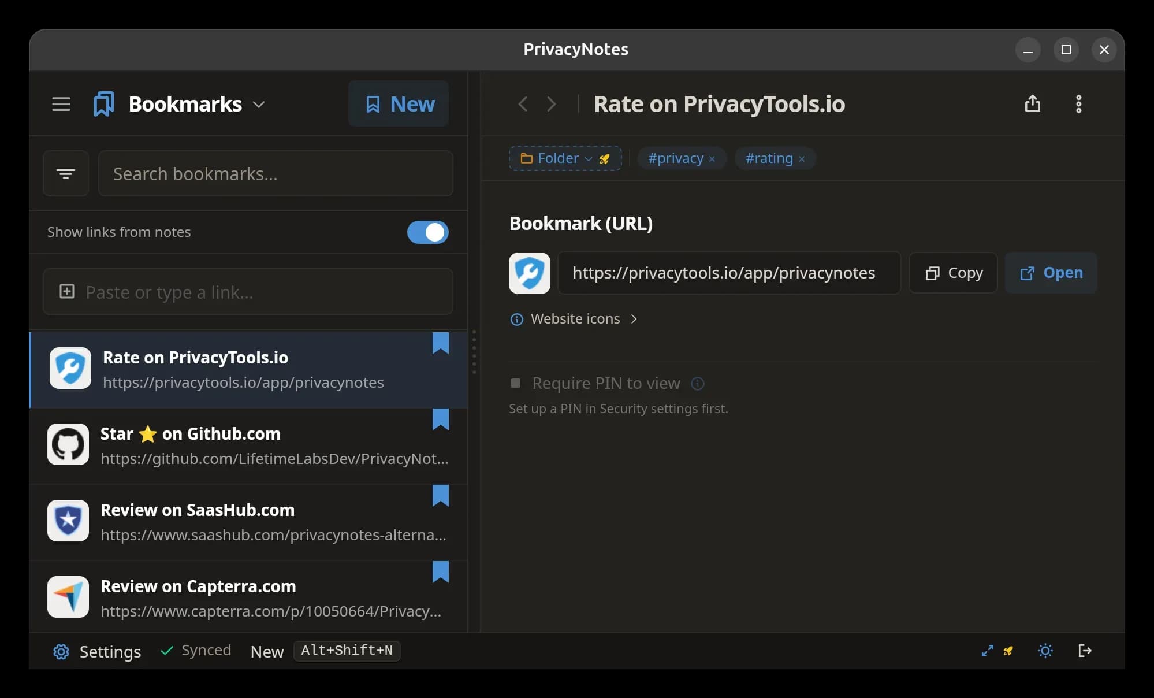This screenshot has width=1154, height=698.
Task: Minimize the PrivacyNotes window
Action: [x=1028, y=50]
